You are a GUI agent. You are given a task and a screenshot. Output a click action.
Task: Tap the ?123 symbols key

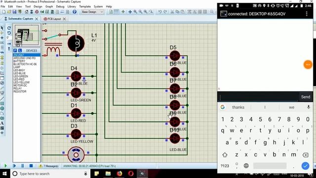225,166
